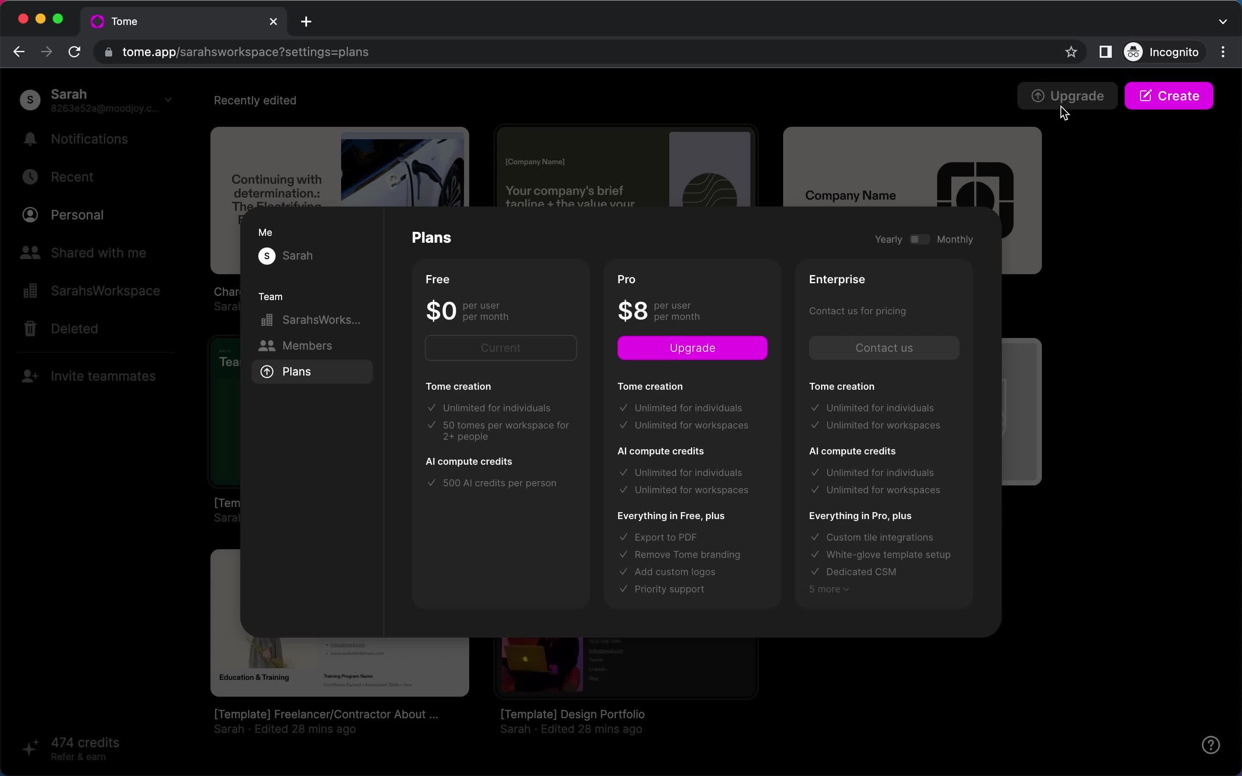Click the Invite teammates icon

coord(30,376)
